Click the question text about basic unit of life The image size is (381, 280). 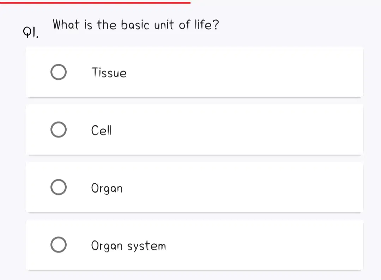pyautogui.click(x=136, y=25)
